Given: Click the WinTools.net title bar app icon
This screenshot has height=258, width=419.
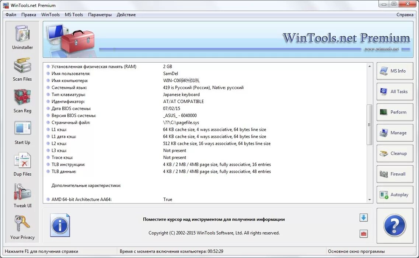Looking at the screenshot, I should tap(6, 5).
